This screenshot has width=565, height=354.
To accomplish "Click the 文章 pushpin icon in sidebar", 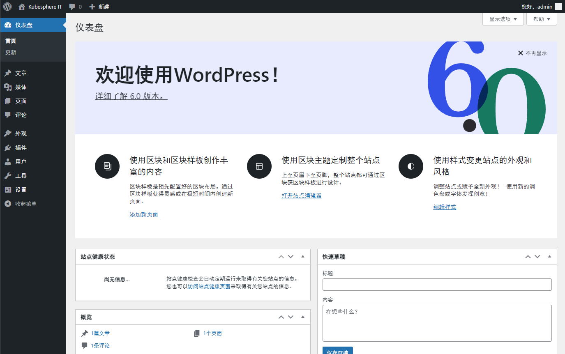I will click(x=8, y=73).
